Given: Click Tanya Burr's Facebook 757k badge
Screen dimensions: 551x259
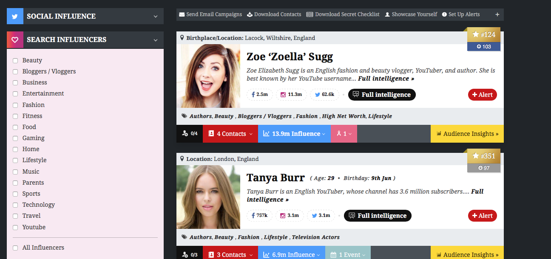Looking at the screenshot, I should (x=260, y=215).
